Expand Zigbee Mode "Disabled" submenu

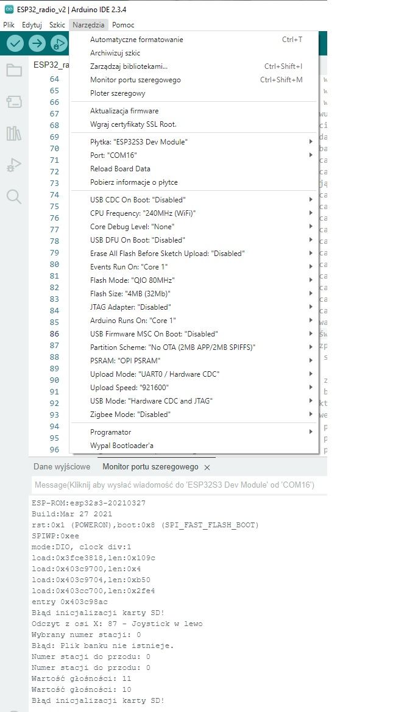click(194, 414)
